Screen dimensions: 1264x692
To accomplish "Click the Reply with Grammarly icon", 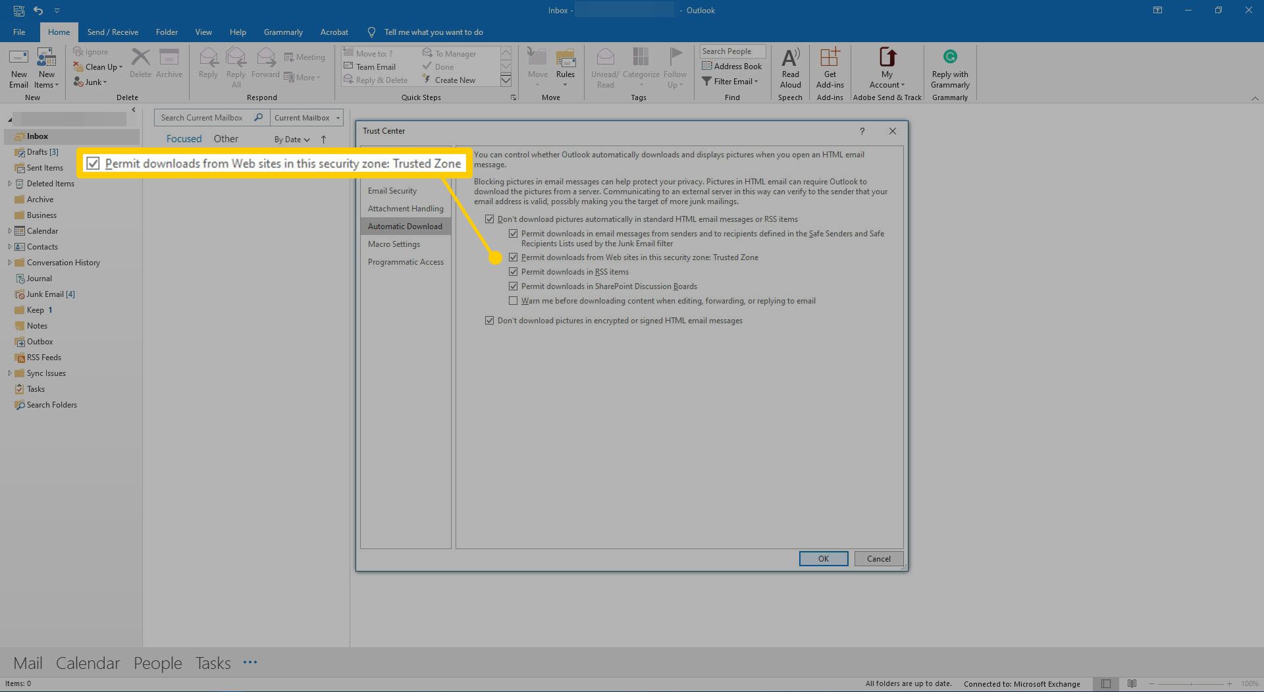I will (x=950, y=57).
